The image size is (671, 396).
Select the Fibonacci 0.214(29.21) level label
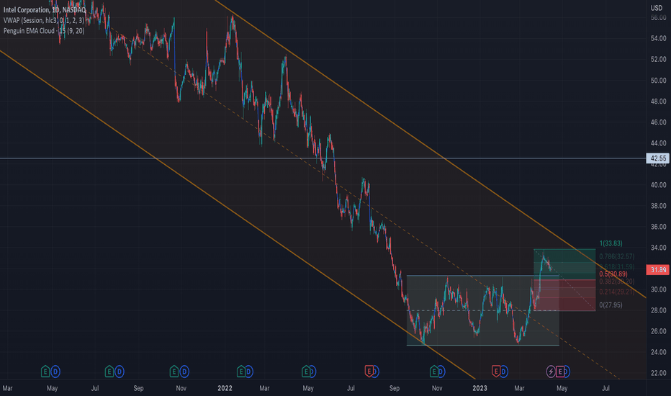pos(617,292)
